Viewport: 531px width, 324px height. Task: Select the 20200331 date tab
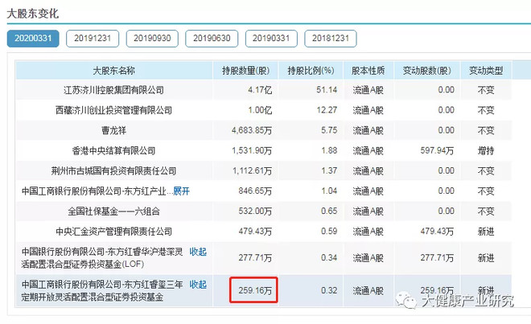tap(33, 39)
